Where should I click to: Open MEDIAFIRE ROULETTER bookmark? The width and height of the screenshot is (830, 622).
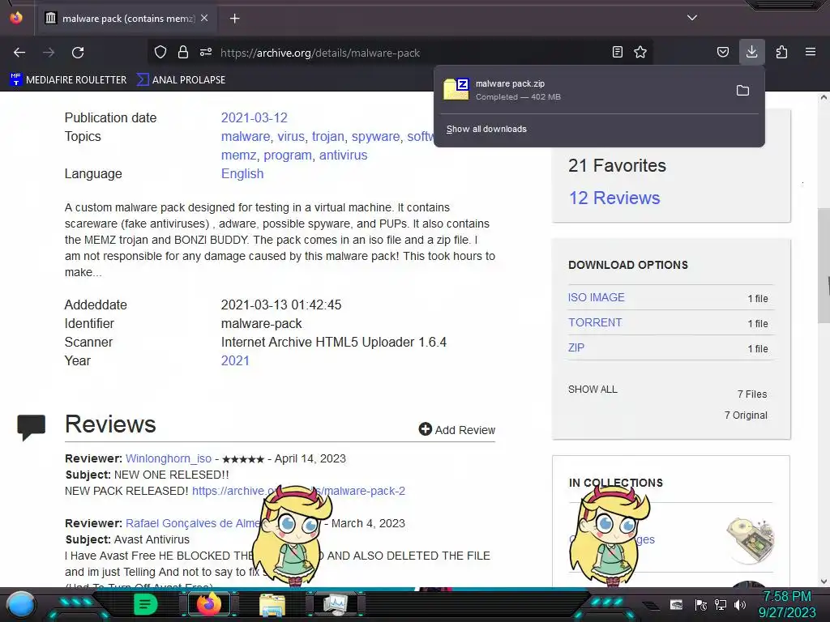point(68,80)
